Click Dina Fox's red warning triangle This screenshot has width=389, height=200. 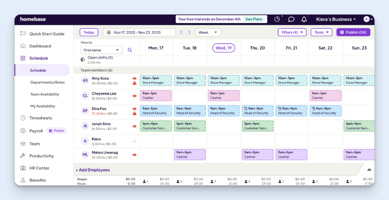pos(134,113)
